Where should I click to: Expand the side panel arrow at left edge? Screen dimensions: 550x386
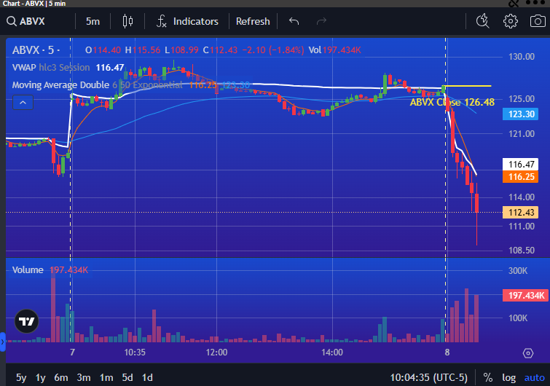coord(2,342)
